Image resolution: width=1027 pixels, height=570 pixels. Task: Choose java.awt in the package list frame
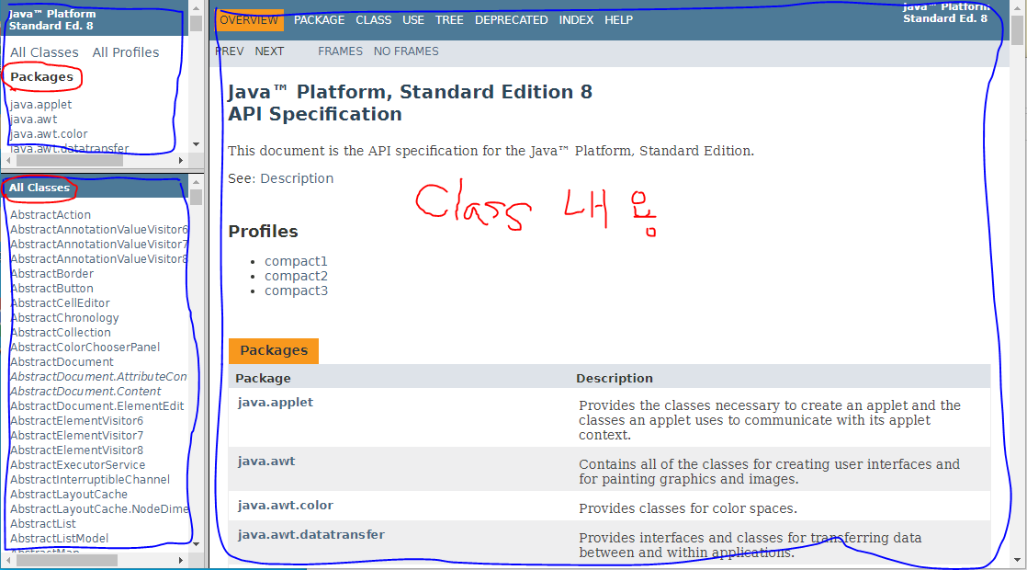(x=33, y=120)
